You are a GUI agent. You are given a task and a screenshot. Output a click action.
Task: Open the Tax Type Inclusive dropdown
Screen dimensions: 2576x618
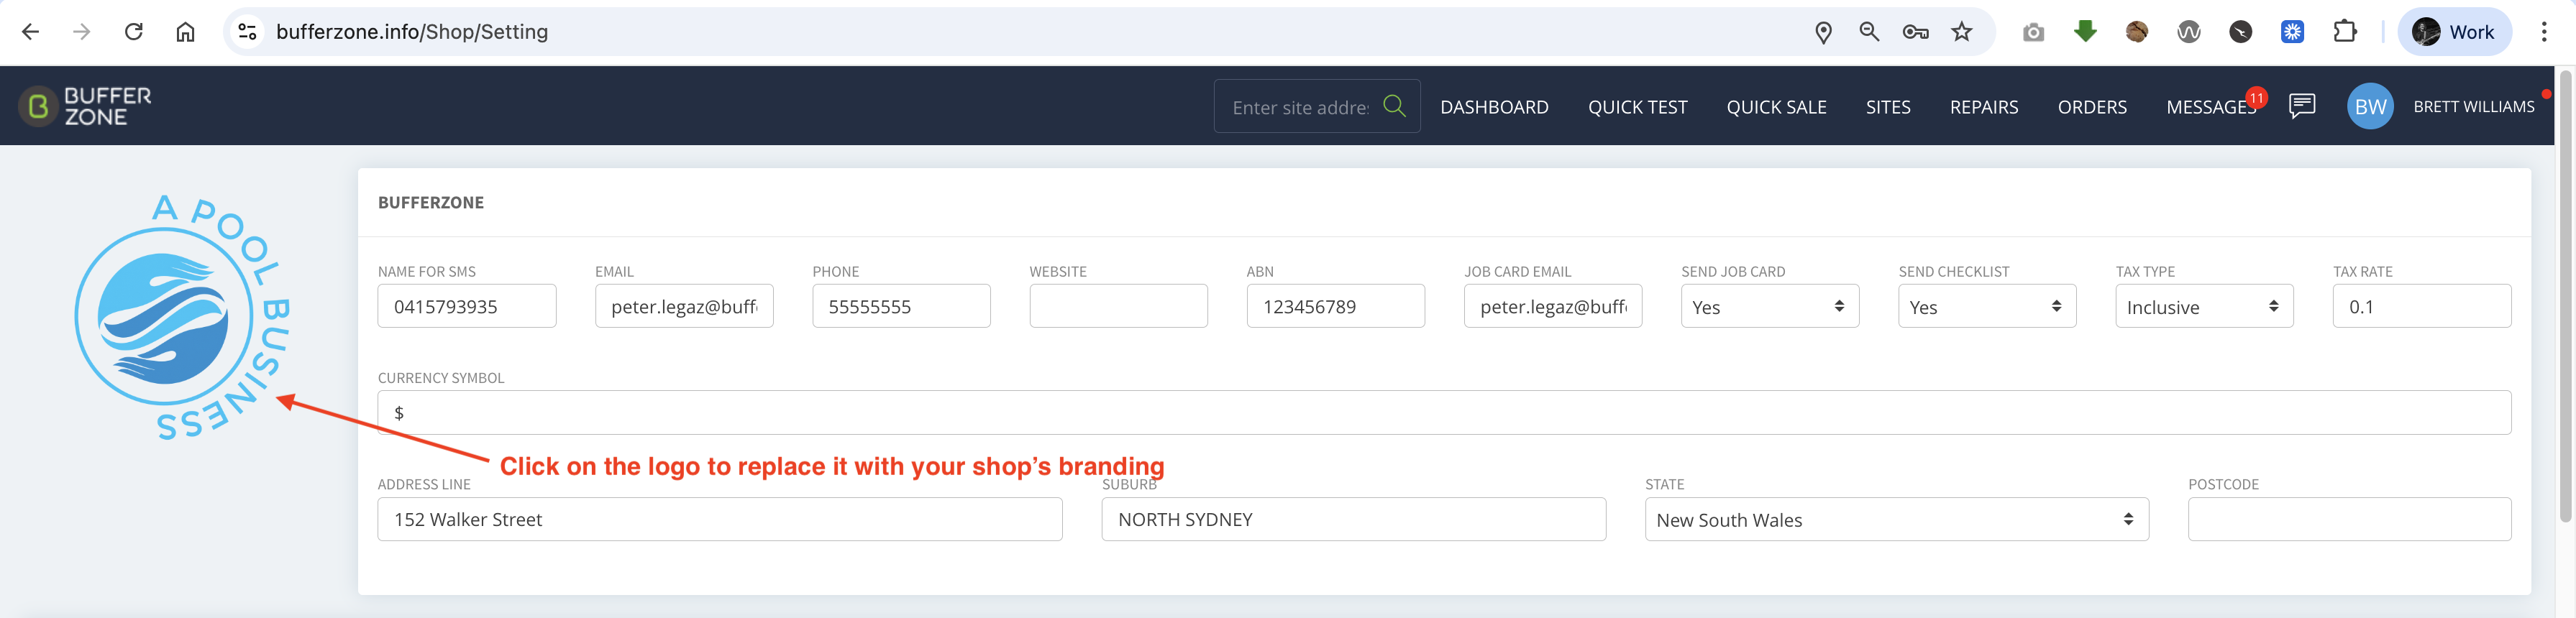[2203, 306]
